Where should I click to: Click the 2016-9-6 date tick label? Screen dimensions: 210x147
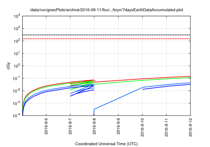[x=46, y=126]
